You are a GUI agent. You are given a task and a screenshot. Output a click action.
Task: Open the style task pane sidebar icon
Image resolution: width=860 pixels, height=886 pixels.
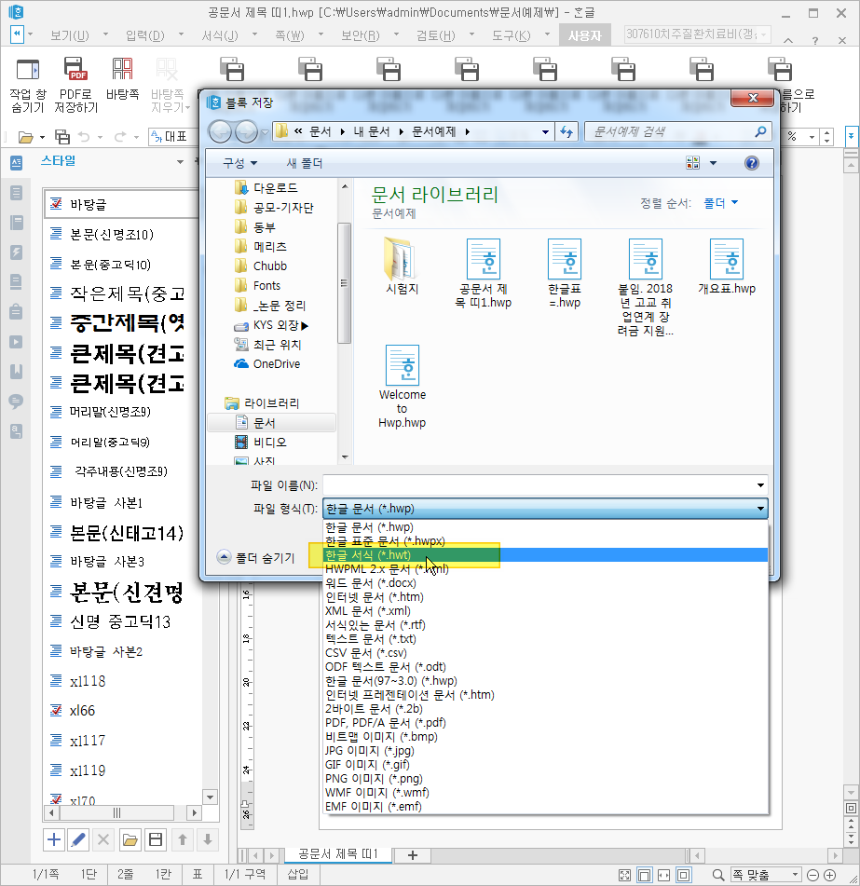tap(17, 163)
